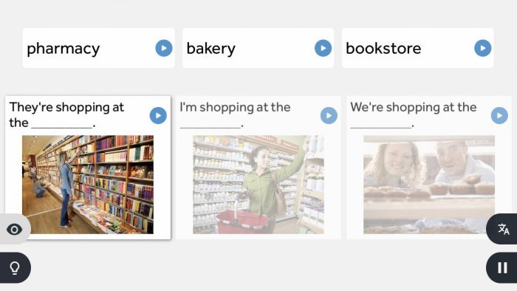The image size is (517, 291).
Task: Select the bookstore word card
Action: tap(418, 48)
